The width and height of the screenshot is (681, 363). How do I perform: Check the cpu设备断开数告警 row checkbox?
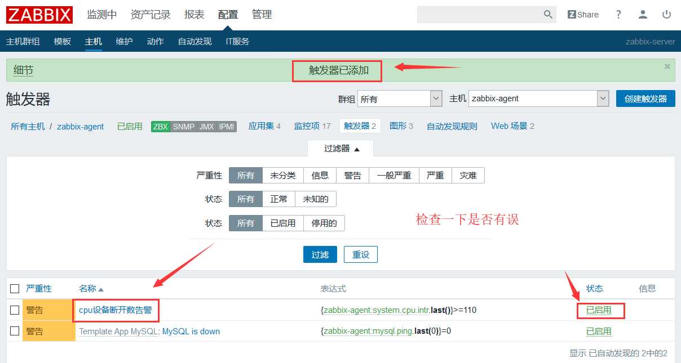tap(15, 310)
